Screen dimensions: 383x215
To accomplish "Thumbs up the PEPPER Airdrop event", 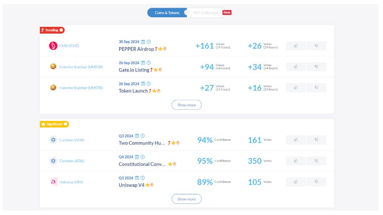I will coord(296,46).
